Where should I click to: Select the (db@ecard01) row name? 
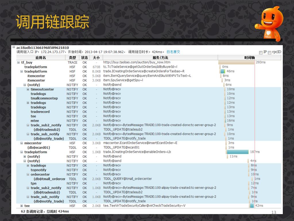[39, 148]
